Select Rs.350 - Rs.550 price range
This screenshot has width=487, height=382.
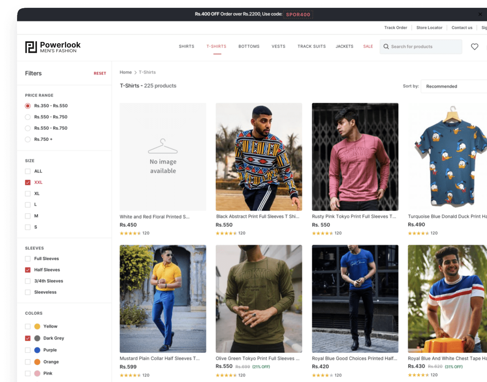[28, 106]
